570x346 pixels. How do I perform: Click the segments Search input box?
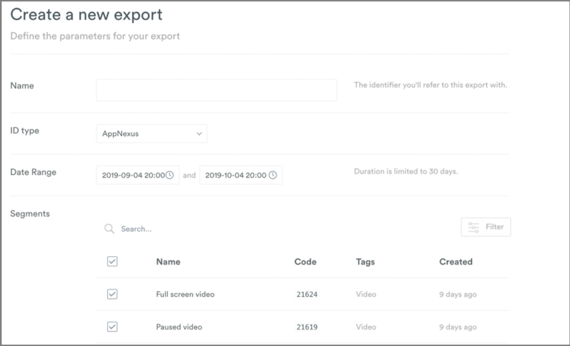point(223,229)
